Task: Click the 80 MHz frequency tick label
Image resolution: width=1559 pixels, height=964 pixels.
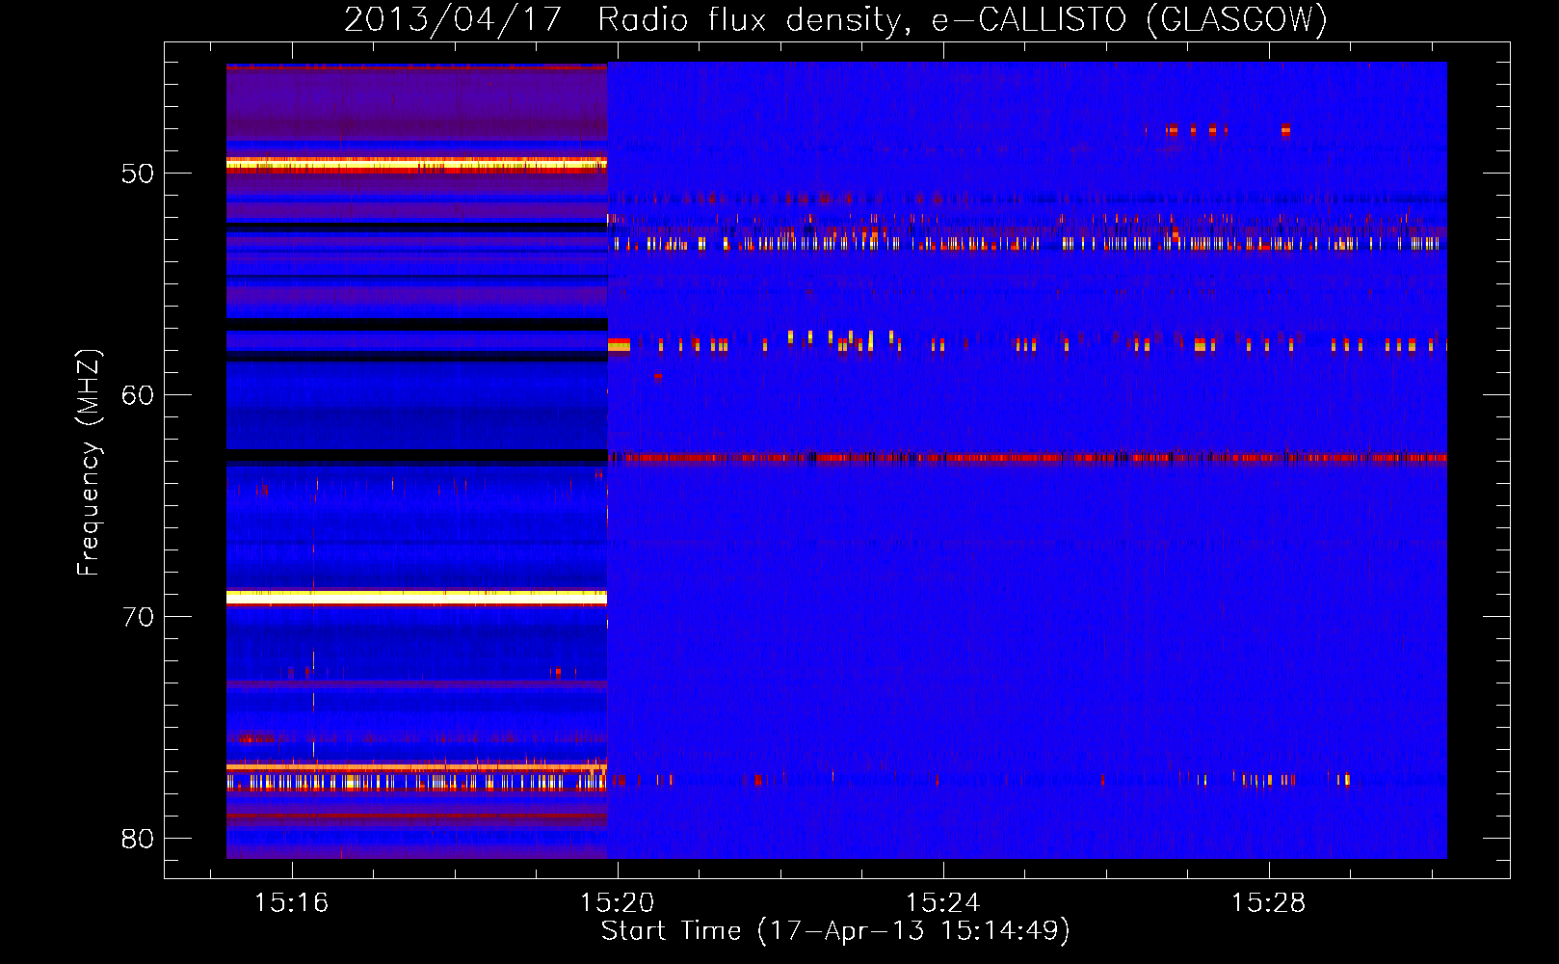Action: [138, 839]
